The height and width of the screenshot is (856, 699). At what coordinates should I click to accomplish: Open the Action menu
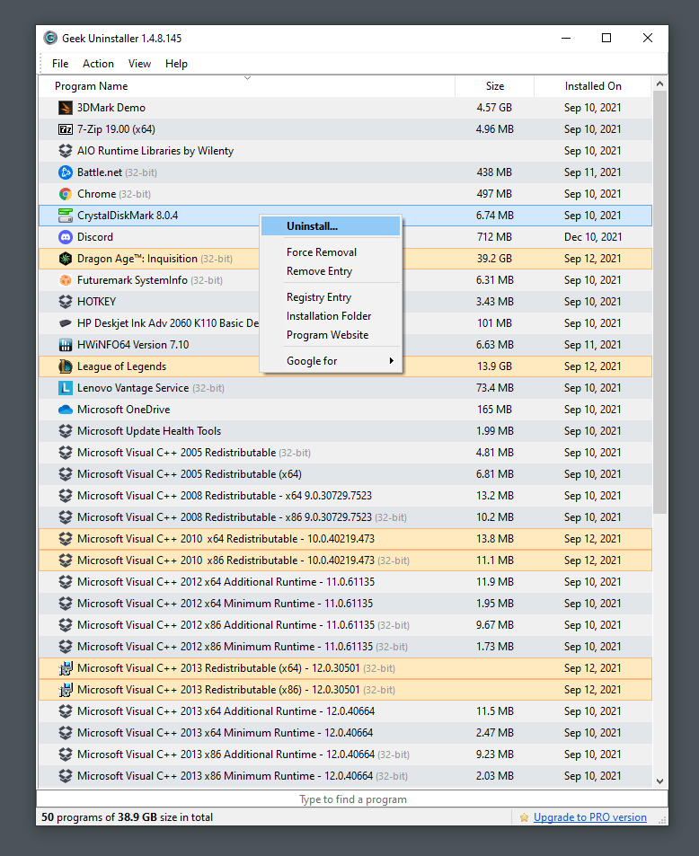point(98,64)
